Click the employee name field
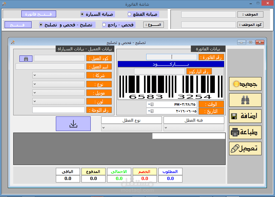 [x=209, y=15]
